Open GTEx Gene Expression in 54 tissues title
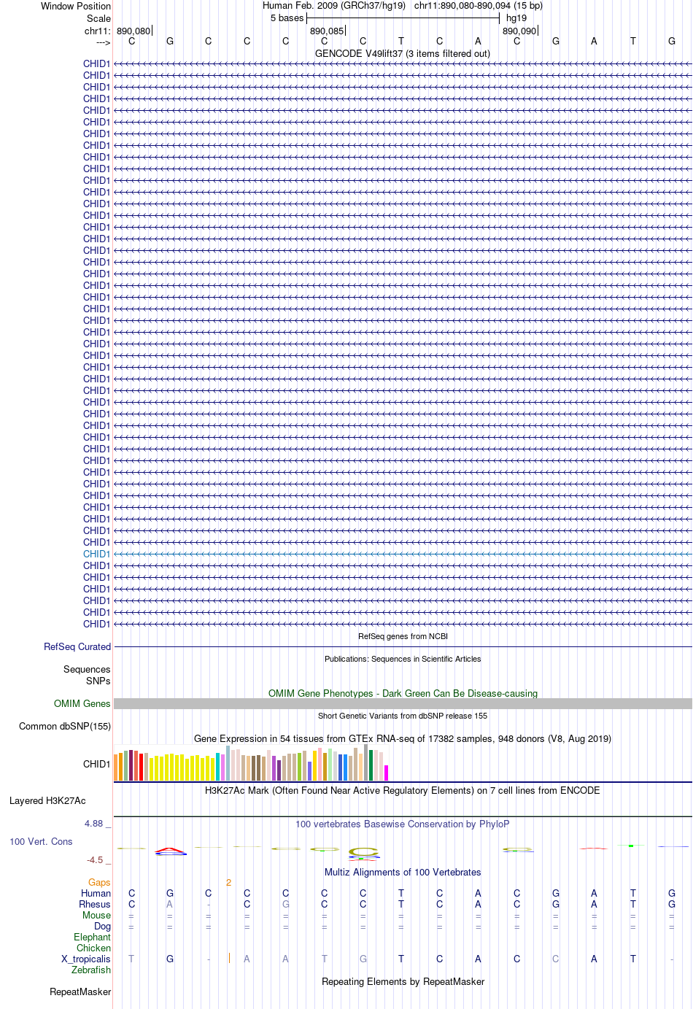The image size is (693, 1009). click(x=403, y=738)
